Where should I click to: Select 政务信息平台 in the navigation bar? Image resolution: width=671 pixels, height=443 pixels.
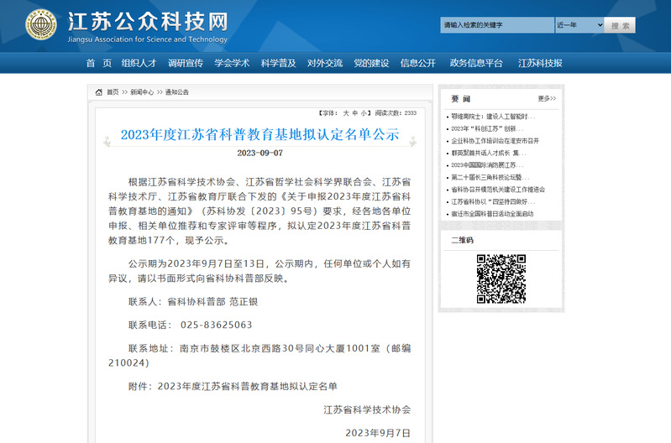point(476,63)
